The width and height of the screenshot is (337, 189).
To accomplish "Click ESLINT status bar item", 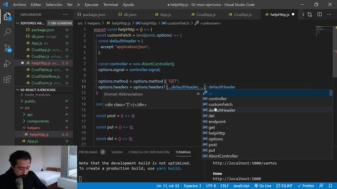I will (284, 185).
